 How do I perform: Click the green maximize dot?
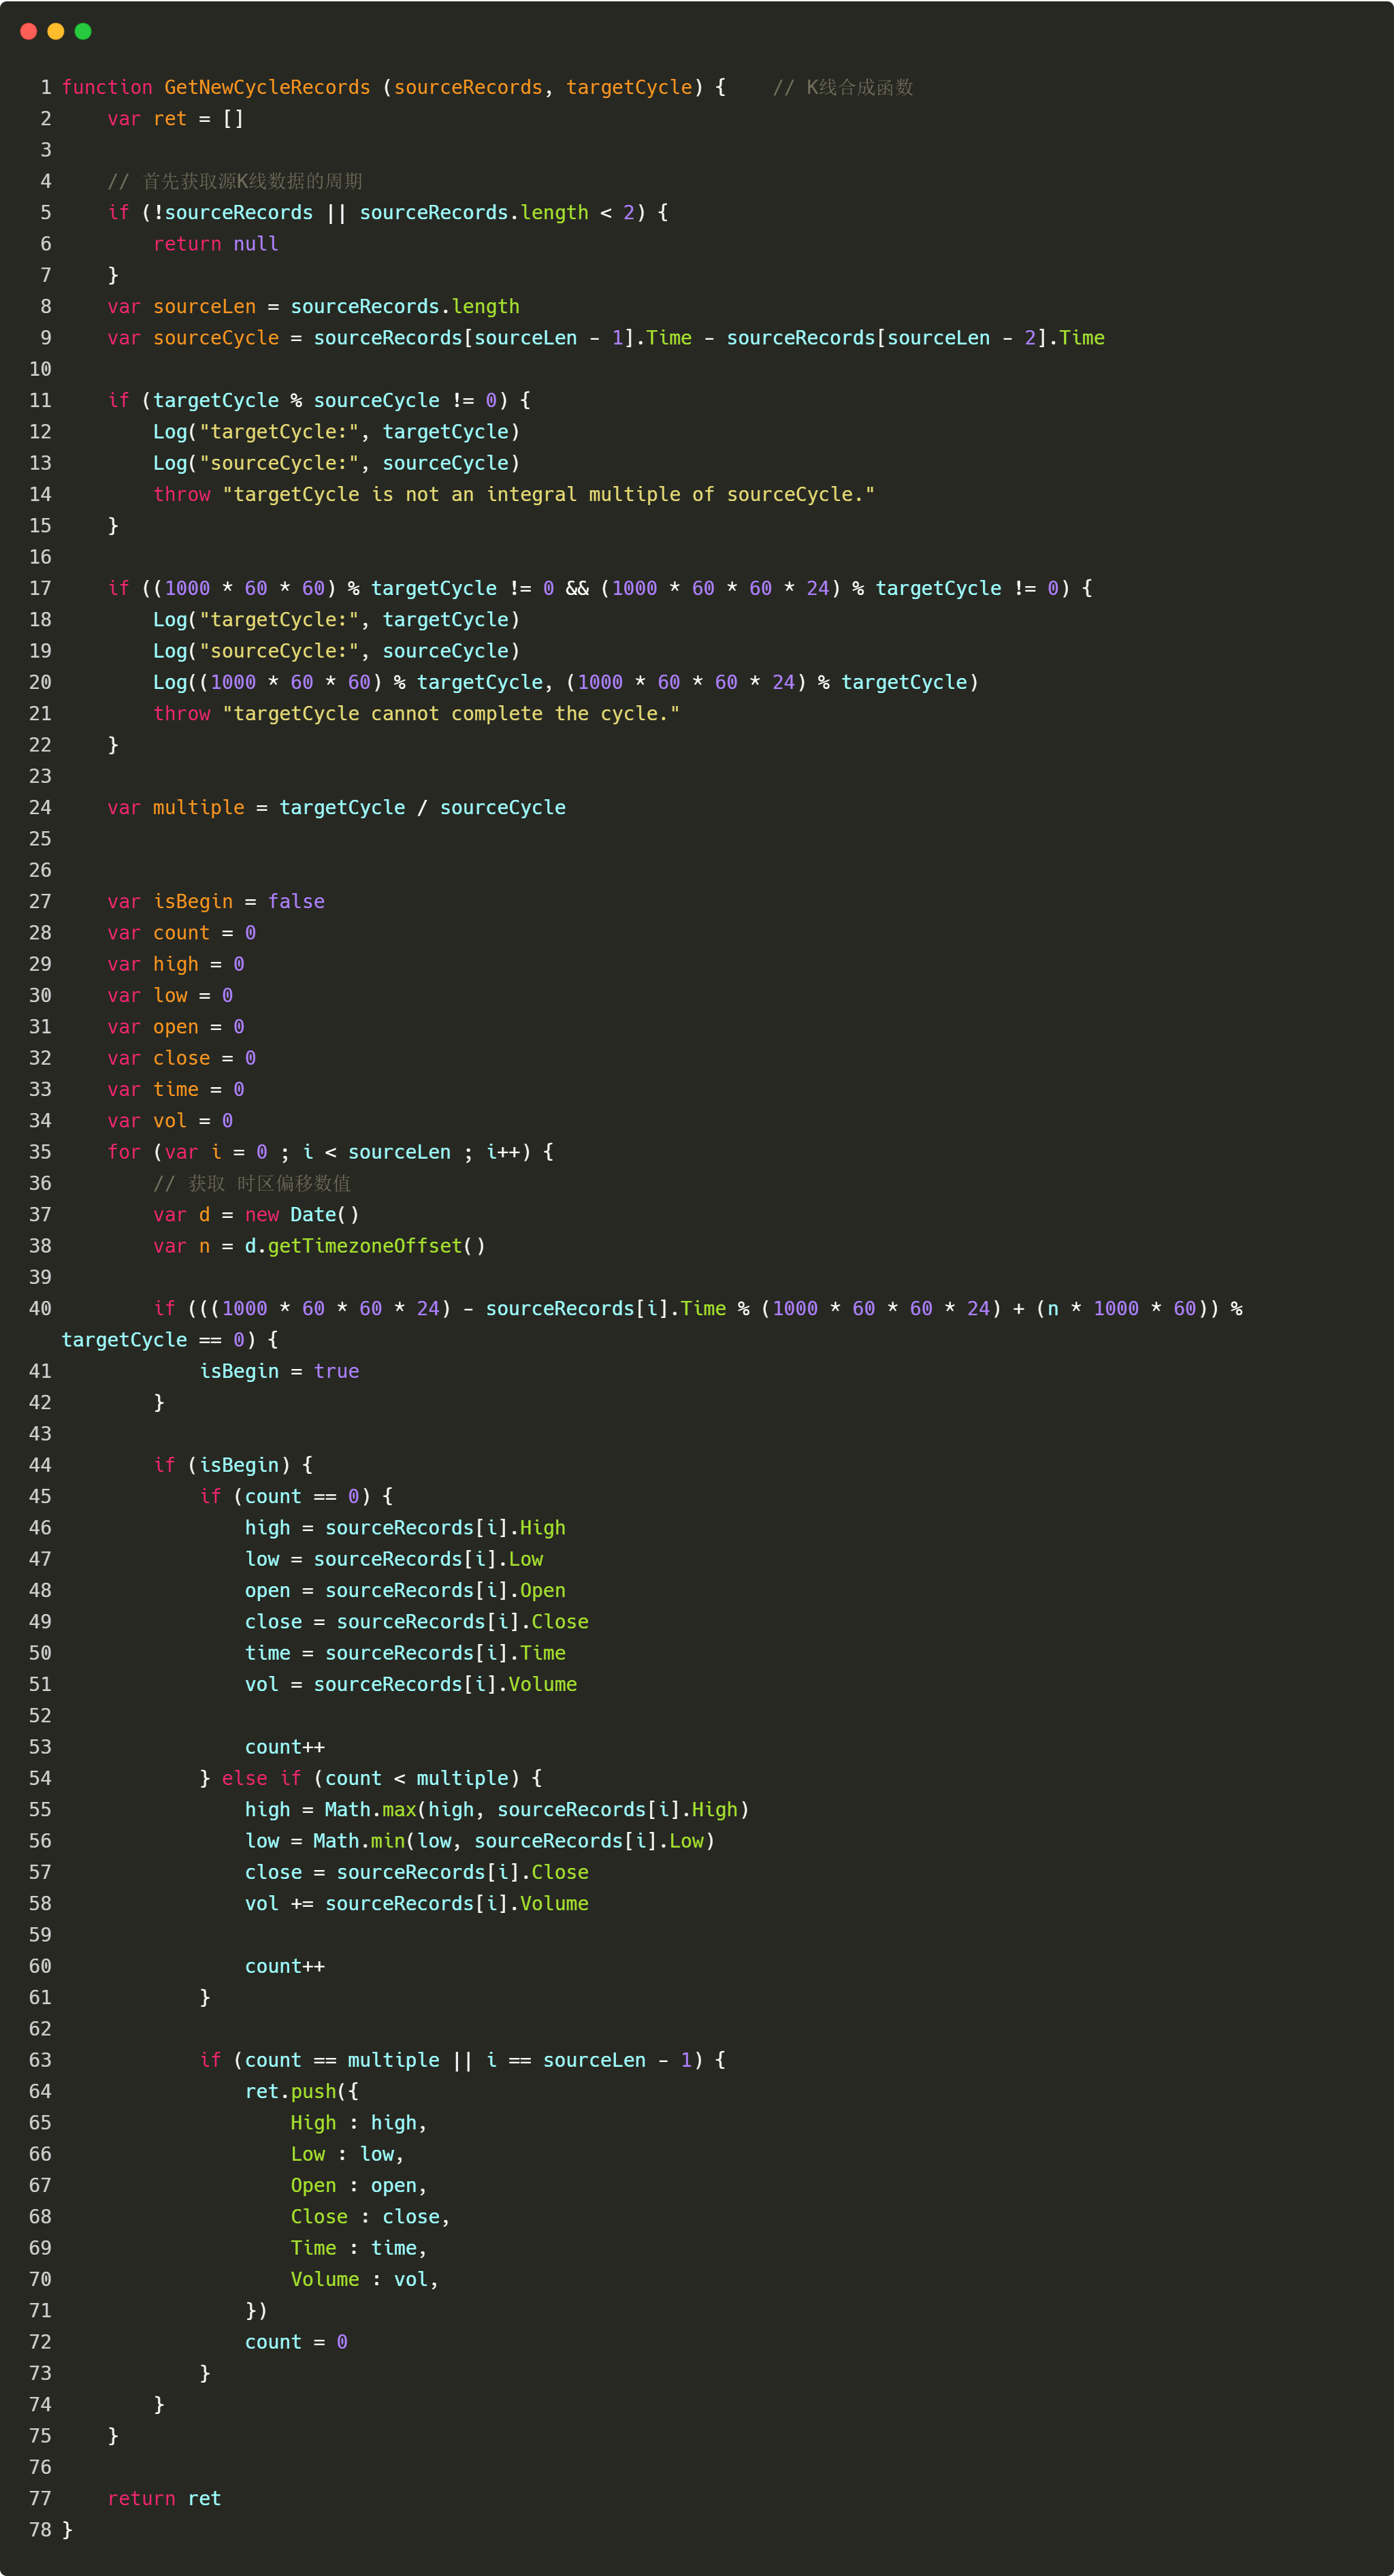pos(83,31)
